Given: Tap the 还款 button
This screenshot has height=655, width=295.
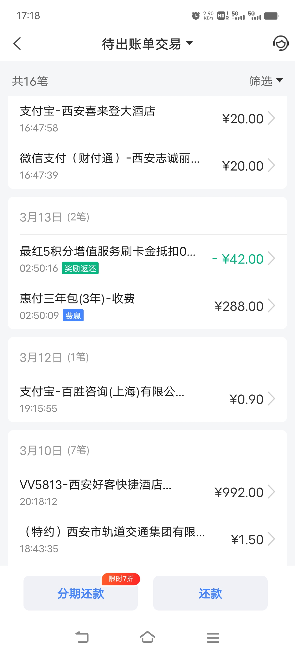Looking at the screenshot, I should pos(210,593).
